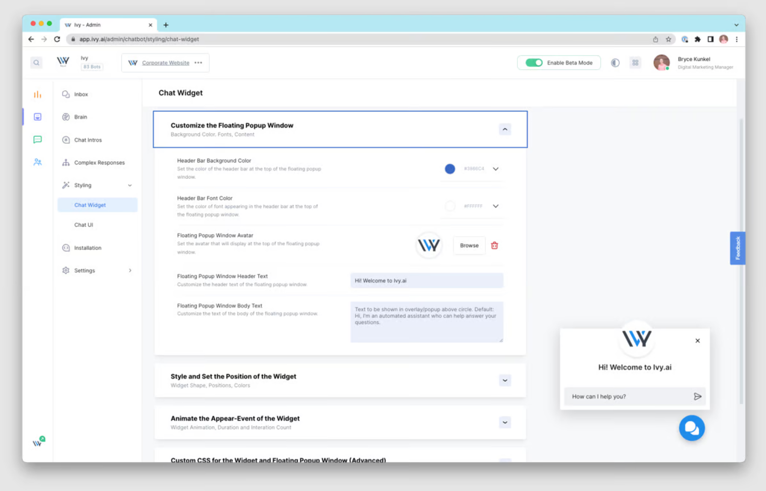Open a new browser tab with the plus icon
The width and height of the screenshot is (766, 491).
[166, 25]
